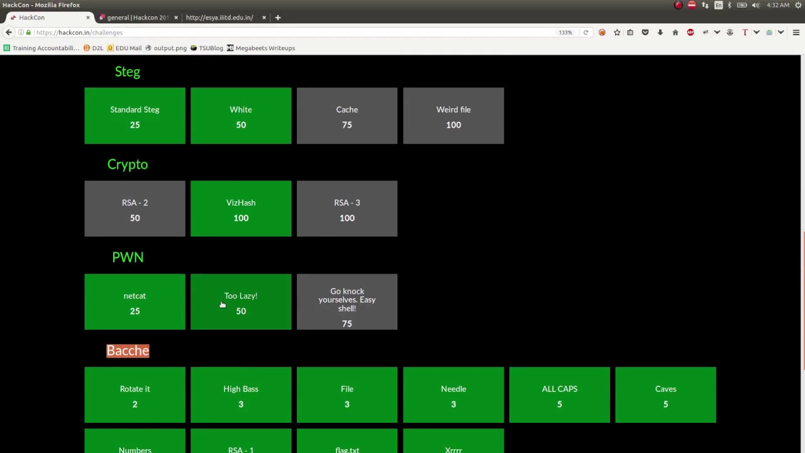Viewport: 805px width, 453px height.
Task: Open new tab with plus button
Action: click(277, 18)
